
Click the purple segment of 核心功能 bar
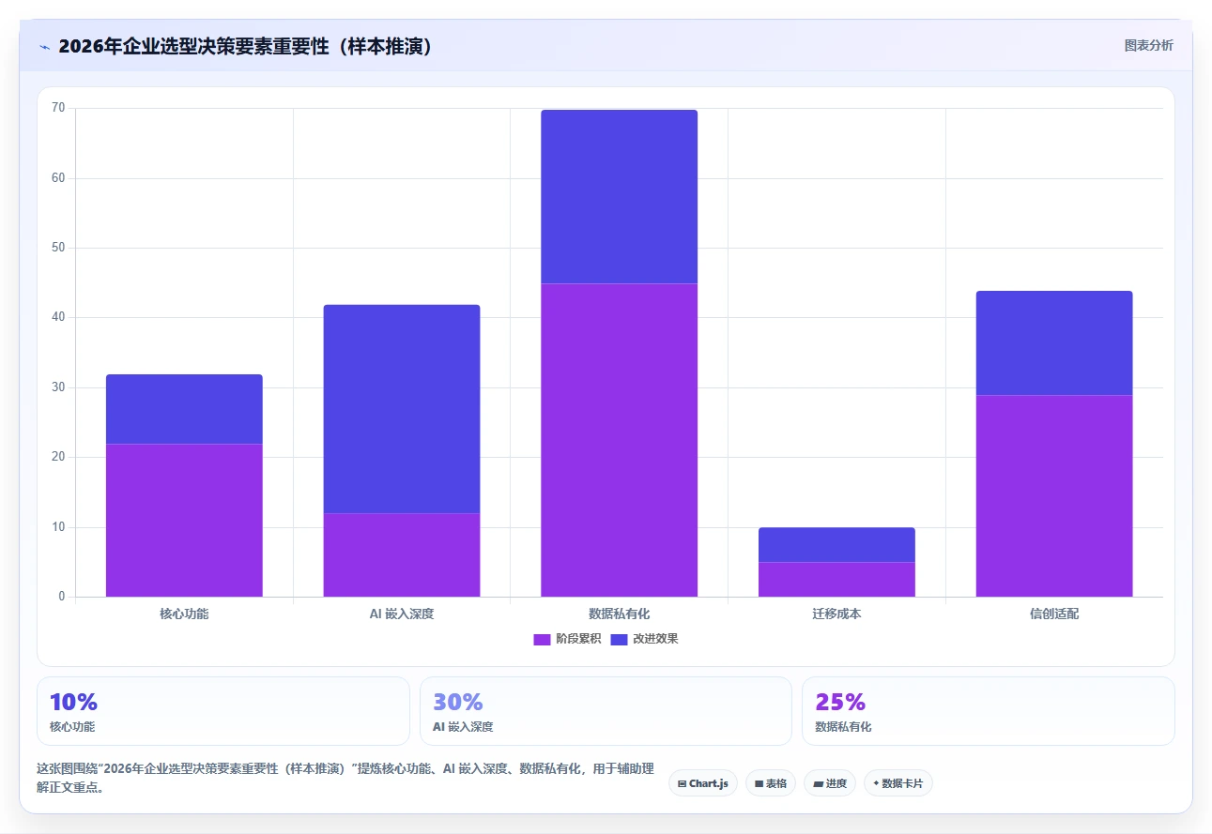184,520
